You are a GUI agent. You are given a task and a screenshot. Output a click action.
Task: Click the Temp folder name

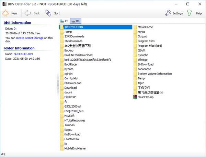click(141, 78)
